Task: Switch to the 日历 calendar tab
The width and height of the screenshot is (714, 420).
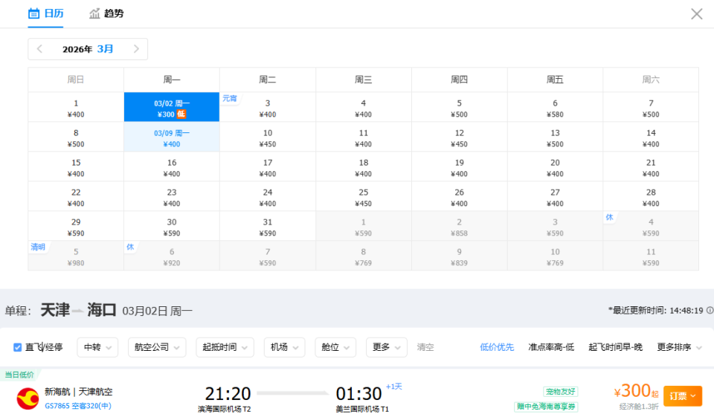Action: click(45, 13)
